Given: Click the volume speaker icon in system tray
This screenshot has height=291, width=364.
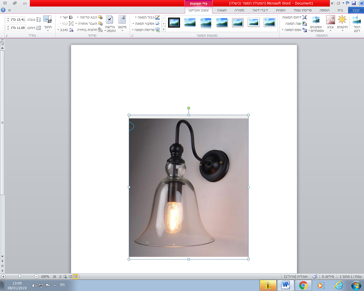Looking at the screenshot, I should click(x=34, y=286).
